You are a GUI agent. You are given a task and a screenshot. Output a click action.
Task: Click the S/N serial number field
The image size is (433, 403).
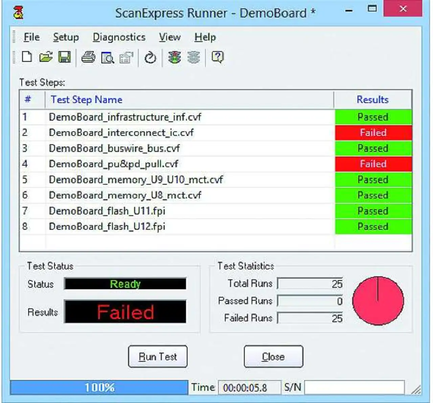(x=354, y=387)
